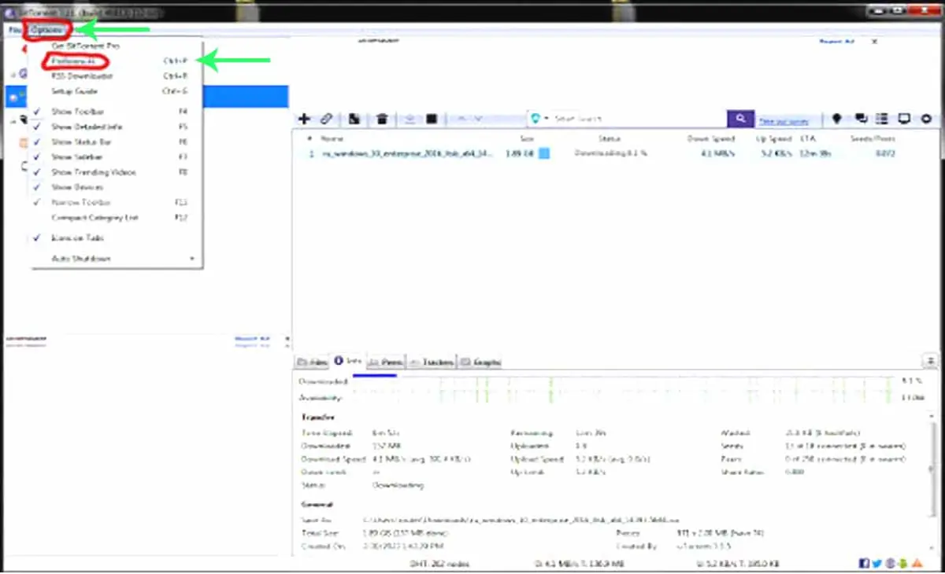
Task: Click the Twitter icon in the status bar
Action: (877, 563)
